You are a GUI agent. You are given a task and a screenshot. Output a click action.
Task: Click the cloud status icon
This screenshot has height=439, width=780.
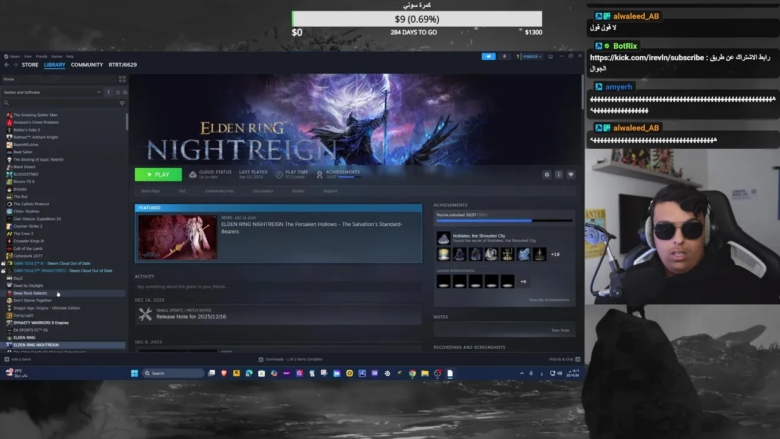[x=193, y=174]
